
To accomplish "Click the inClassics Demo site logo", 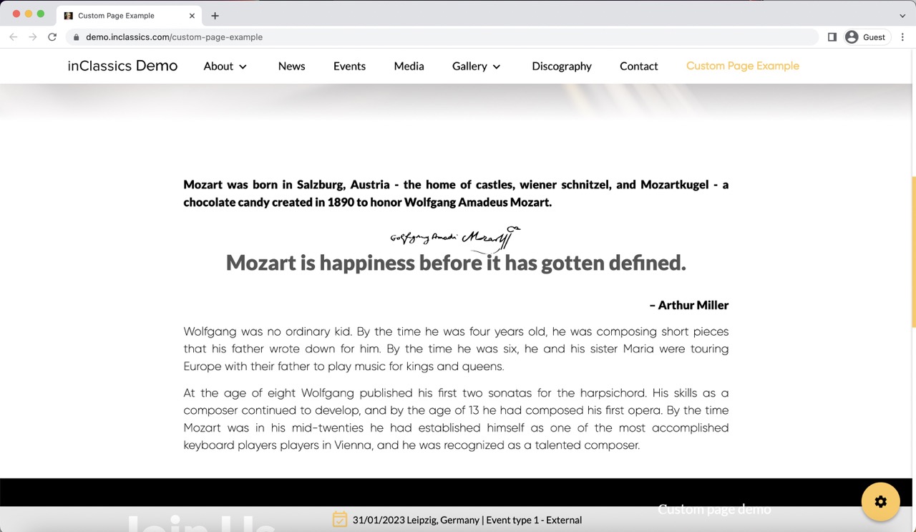I will pyautogui.click(x=122, y=66).
